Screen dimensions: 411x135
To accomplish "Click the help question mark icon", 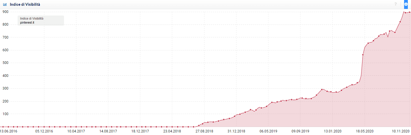I will pyautogui.click(x=395, y=4).
